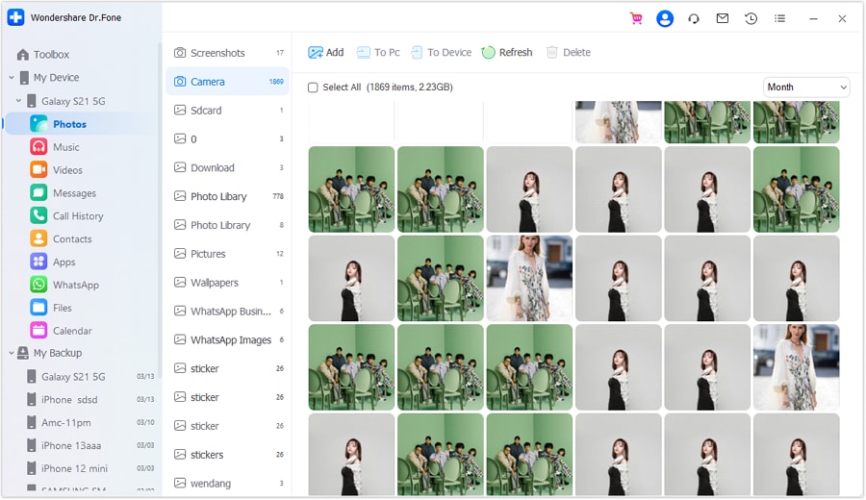Image resolution: width=866 pixels, height=500 pixels.
Task: Open the Photos category
Action: [x=81, y=124]
